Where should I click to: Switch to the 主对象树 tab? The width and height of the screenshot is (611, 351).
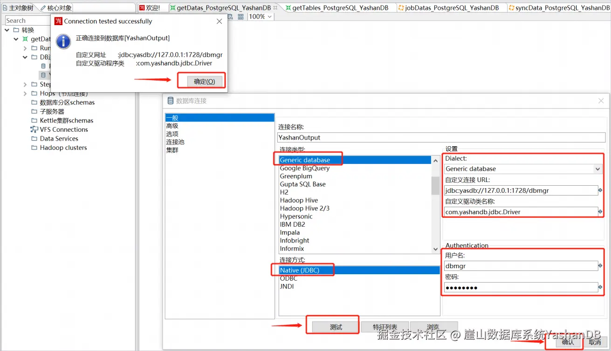[x=18, y=8]
